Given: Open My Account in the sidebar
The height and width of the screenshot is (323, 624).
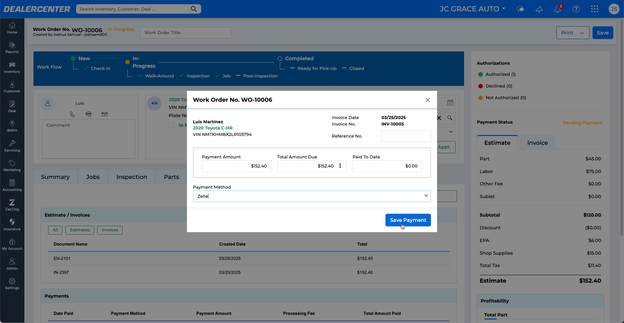Looking at the screenshot, I should click(12, 245).
